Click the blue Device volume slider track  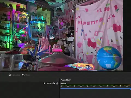95,89
